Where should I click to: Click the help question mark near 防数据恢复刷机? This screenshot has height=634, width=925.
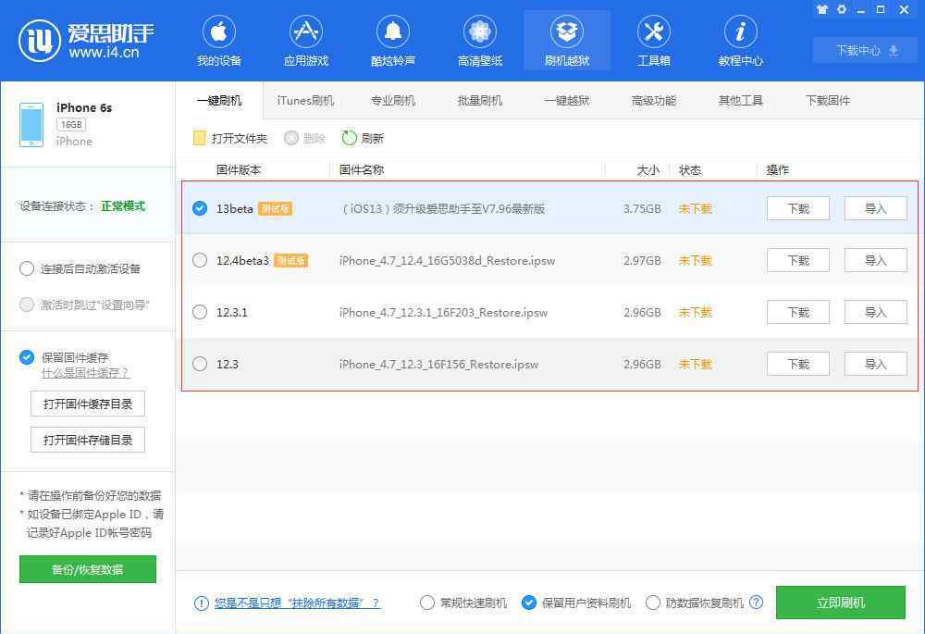(x=757, y=603)
